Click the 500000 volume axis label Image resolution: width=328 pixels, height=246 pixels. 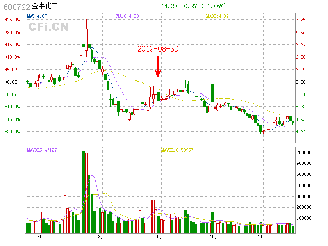pyautogui.click(x=304, y=174)
